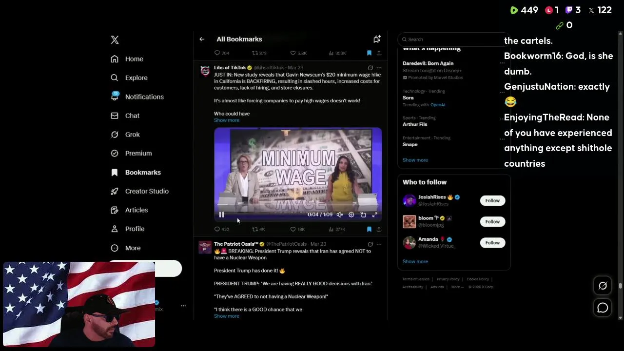
Task: Follow JosiahRises
Action: [x=492, y=200]
